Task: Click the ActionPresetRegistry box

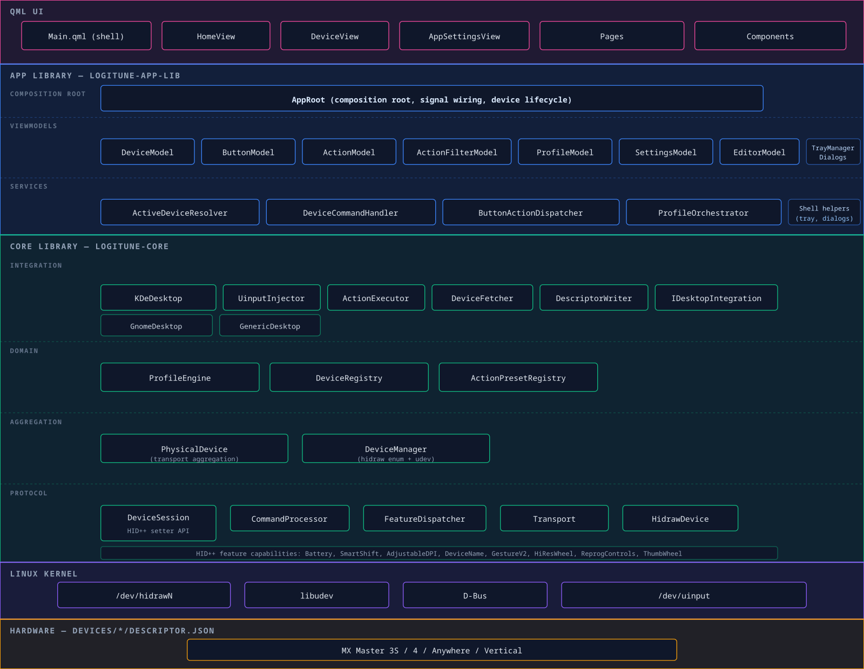Action: coord(518,378)
